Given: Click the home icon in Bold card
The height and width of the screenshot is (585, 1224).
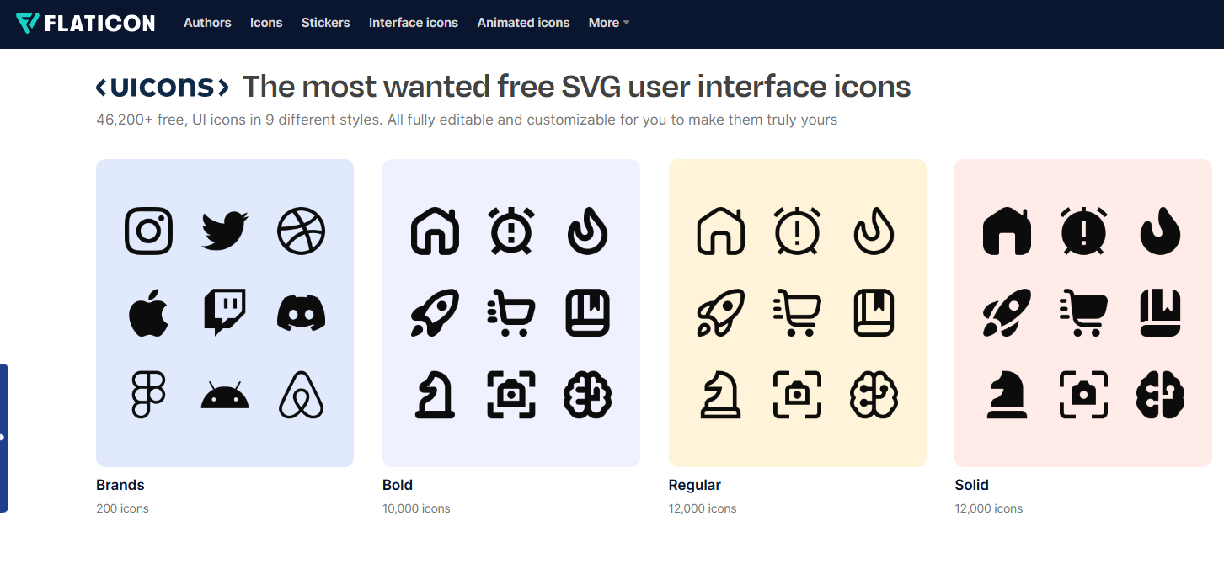Looking at the screenshot, I should [x=435, y=231].
